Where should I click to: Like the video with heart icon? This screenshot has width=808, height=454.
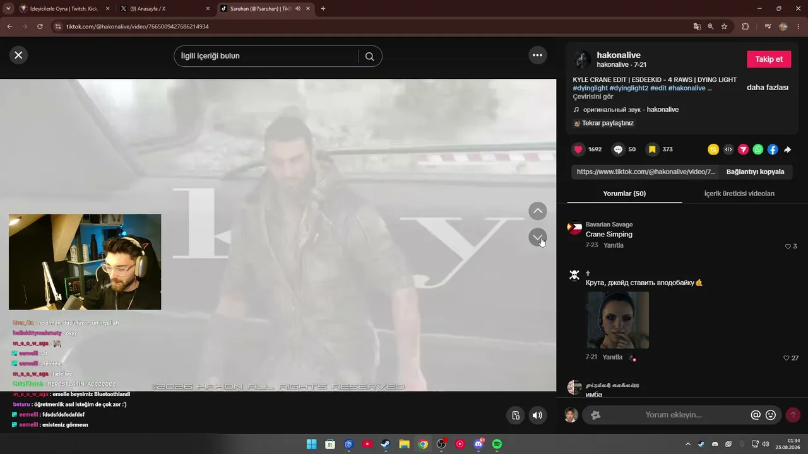point(578,149)
